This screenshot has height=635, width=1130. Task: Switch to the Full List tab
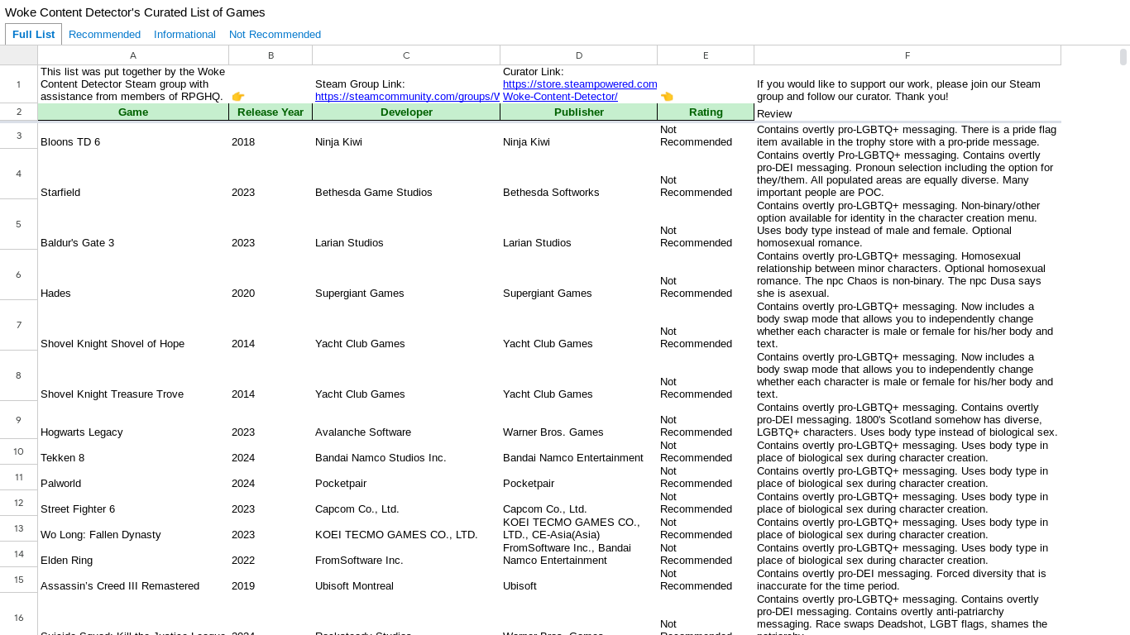click(x=33, y=34)
